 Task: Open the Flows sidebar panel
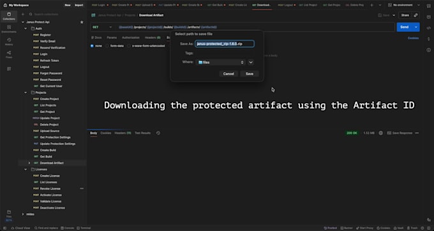pos(9,54)
